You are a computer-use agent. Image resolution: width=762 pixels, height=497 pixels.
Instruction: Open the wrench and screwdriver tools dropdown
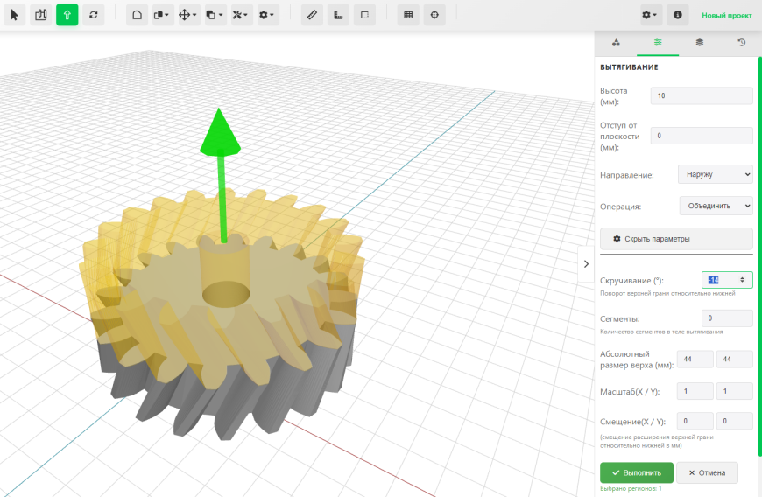[240, 15]
